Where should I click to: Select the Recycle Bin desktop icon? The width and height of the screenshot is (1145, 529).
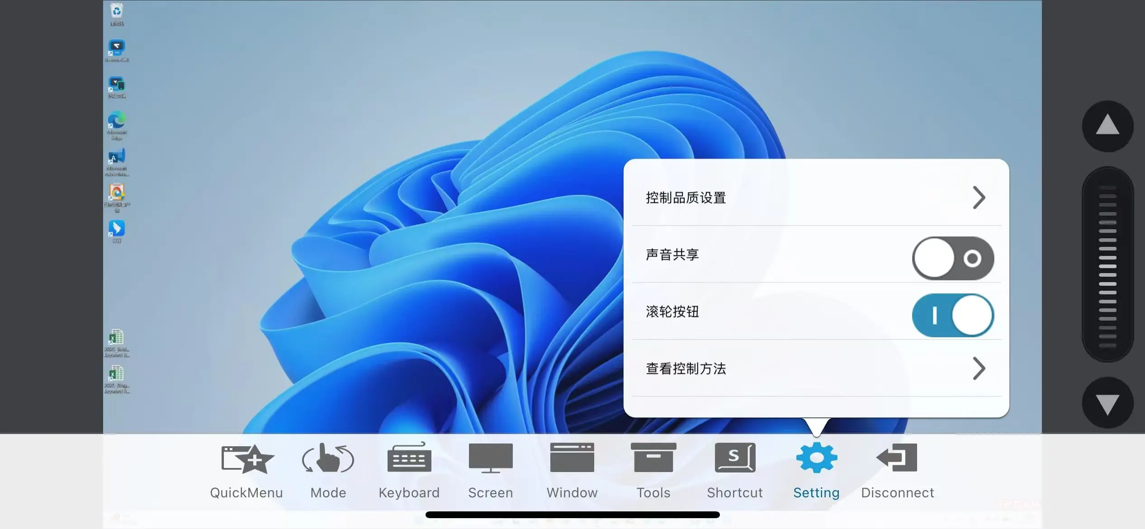(x=117, y=14)
